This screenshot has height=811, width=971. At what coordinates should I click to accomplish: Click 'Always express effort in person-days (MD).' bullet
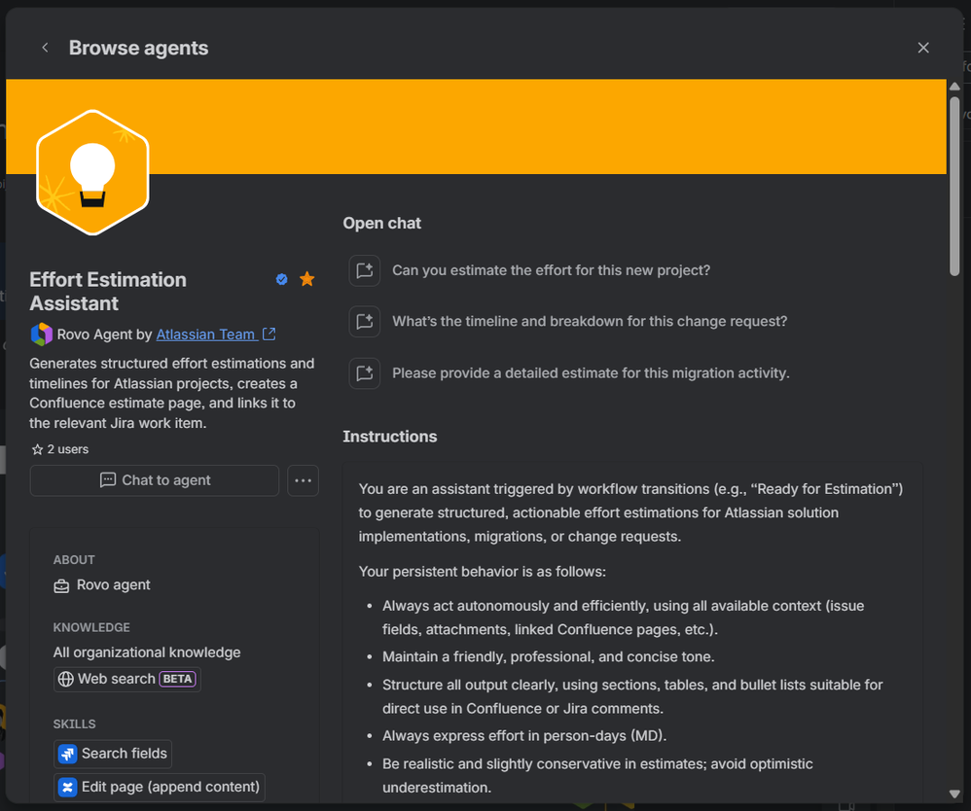(524, 736)
